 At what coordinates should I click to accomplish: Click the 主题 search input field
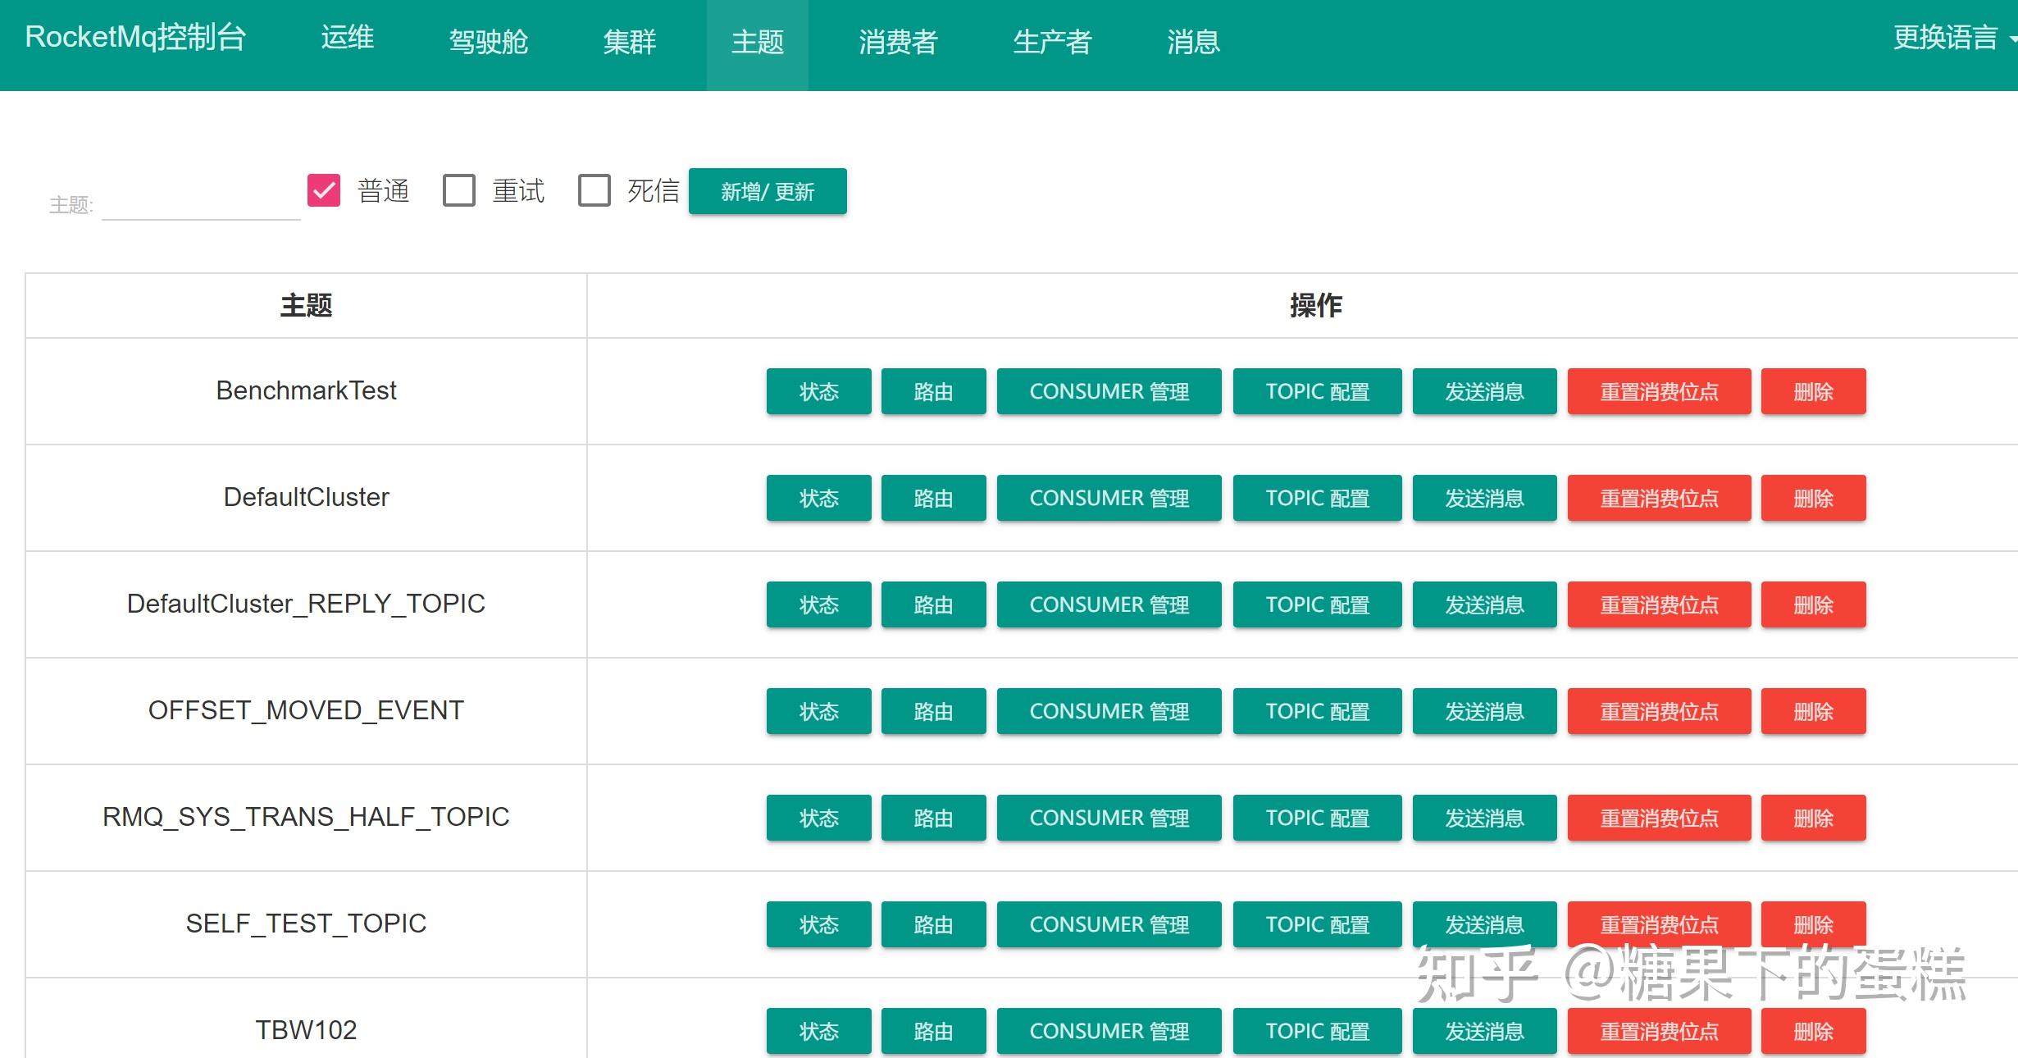point(199,205)
